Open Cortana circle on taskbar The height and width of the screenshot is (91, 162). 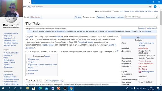15,88
